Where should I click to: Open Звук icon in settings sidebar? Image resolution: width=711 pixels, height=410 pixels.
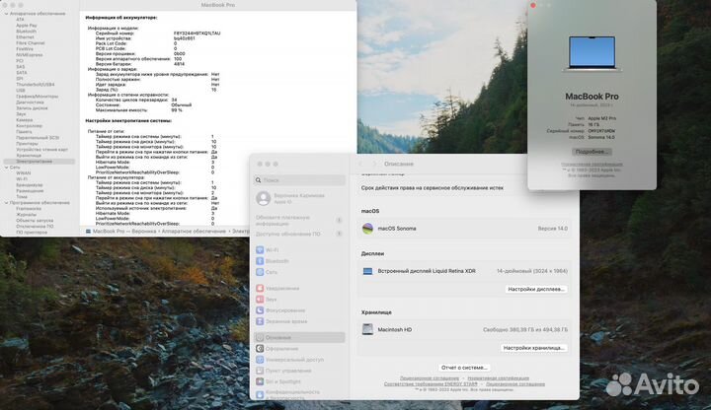coord(260,300)
